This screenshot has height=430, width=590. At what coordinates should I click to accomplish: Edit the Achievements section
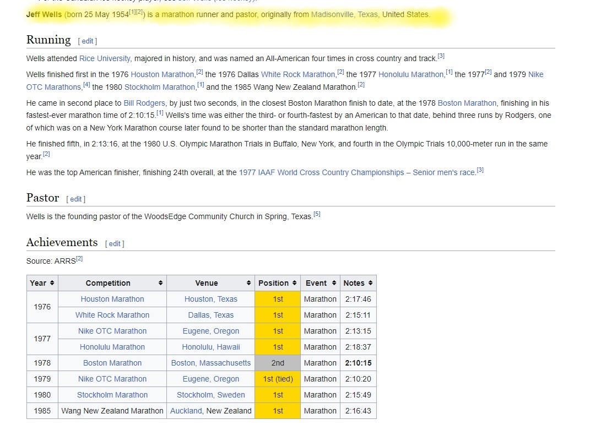click(x=115, y=243)
